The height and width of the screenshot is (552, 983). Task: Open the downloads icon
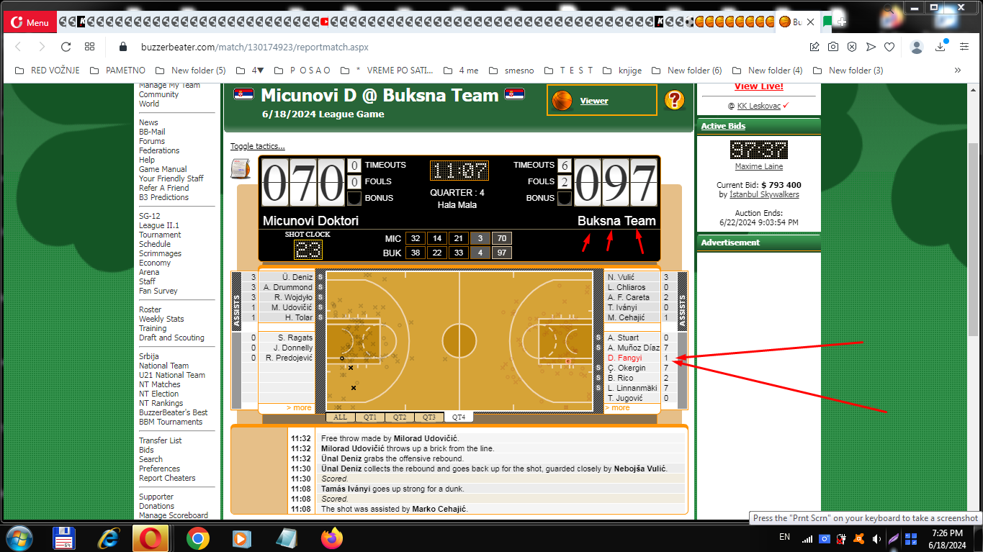(941, 47)
